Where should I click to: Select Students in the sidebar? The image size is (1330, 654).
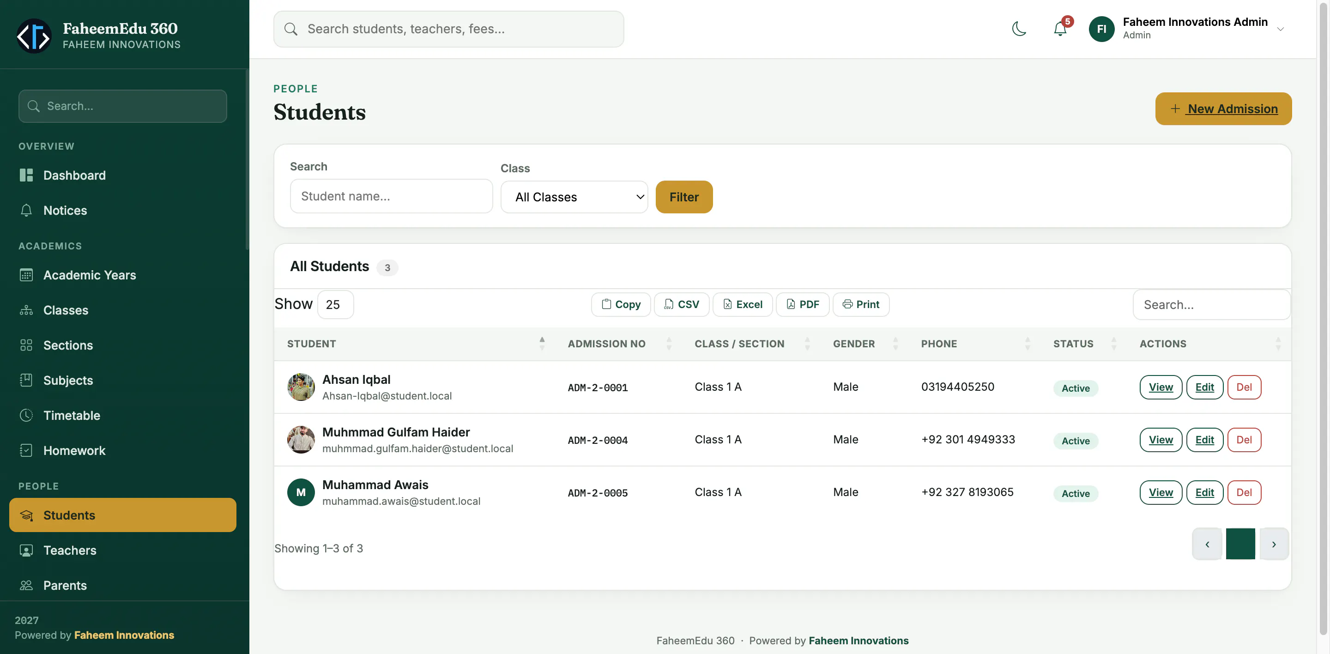click(122, 515)
